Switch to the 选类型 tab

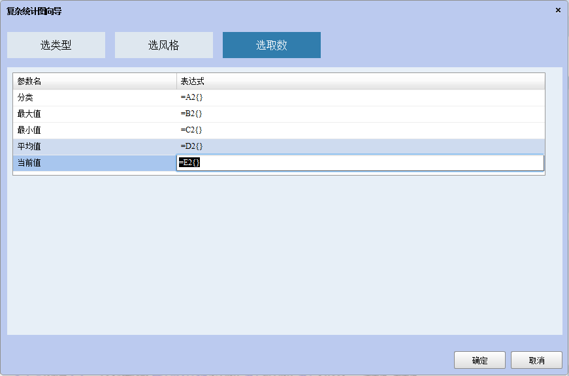point(56,45)
